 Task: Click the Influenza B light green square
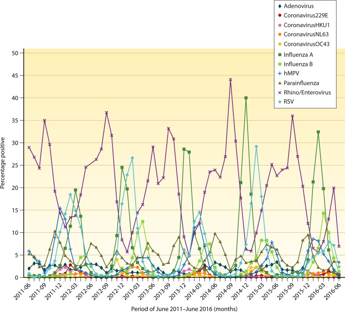[x=280, y=64]
